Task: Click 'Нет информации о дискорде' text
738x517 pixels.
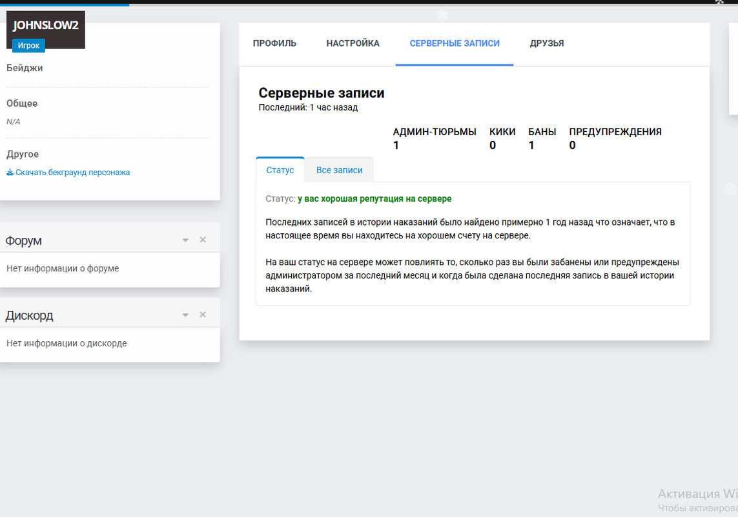Action: [x=67, y=344]
